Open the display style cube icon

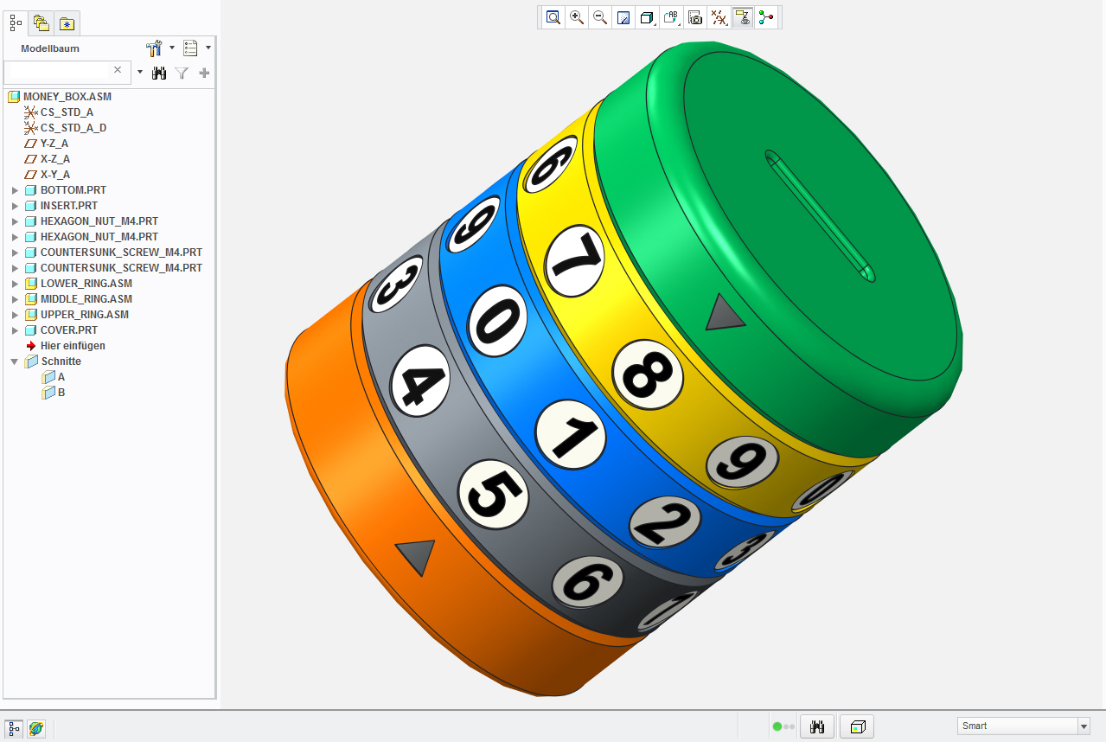click(x=647, y=17)
